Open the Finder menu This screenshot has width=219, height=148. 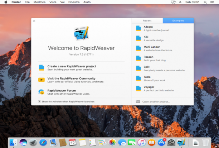(16, 2)
